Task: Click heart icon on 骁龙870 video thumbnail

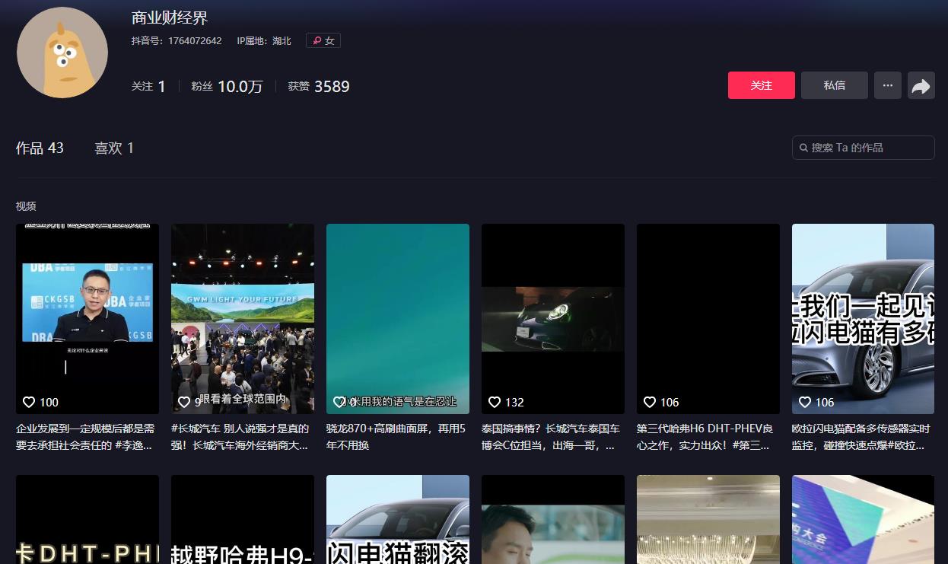Action: pos(339,402)
